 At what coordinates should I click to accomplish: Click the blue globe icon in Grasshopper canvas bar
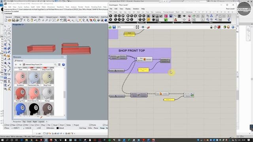(233, 27)
